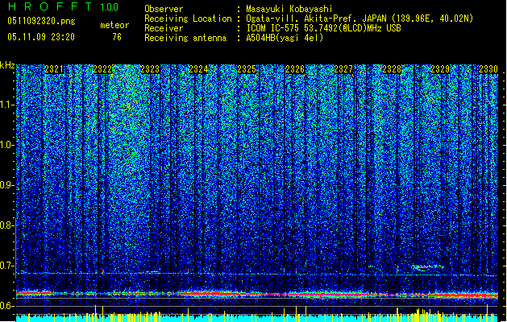Image resolution: width=507 pixels, height=322 pixels.
Task: Click the 'Receiving antenna' field label
Action: [185, 38]
